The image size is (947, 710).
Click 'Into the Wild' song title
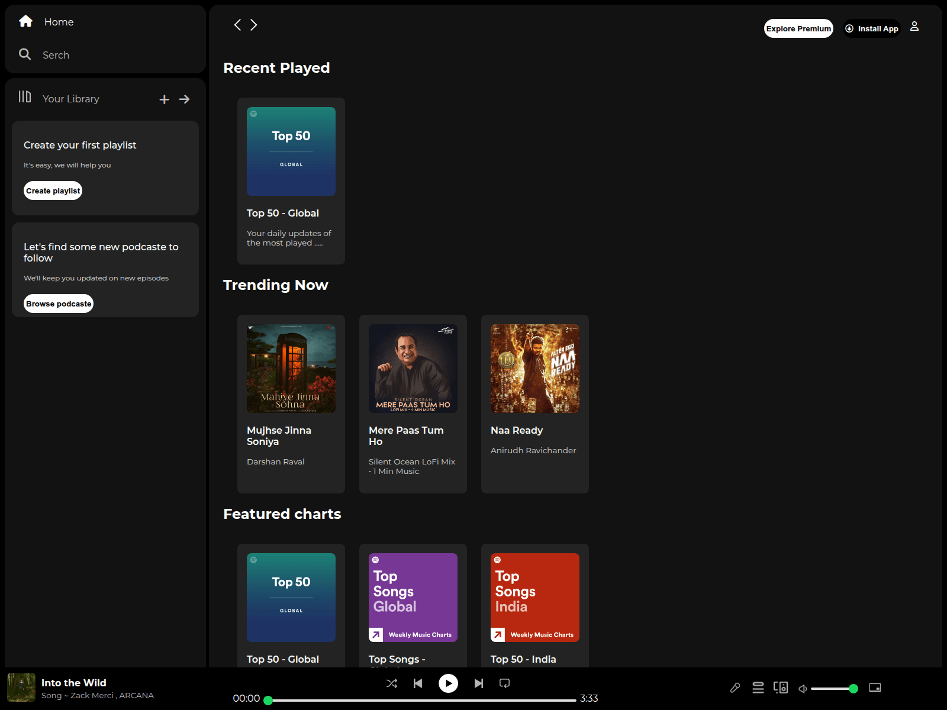[x=74, y=683]
